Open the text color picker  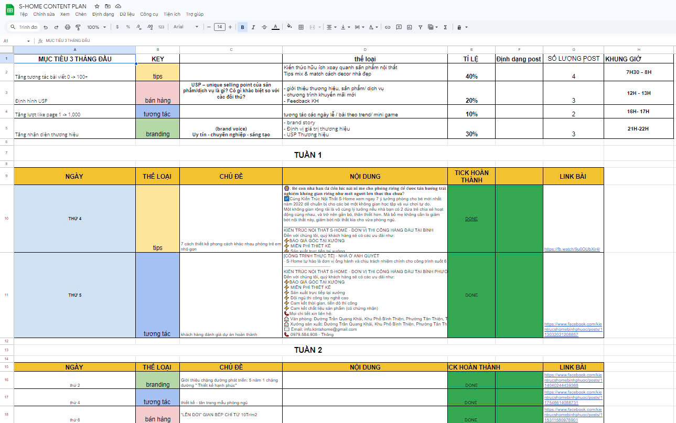(275, 27)
